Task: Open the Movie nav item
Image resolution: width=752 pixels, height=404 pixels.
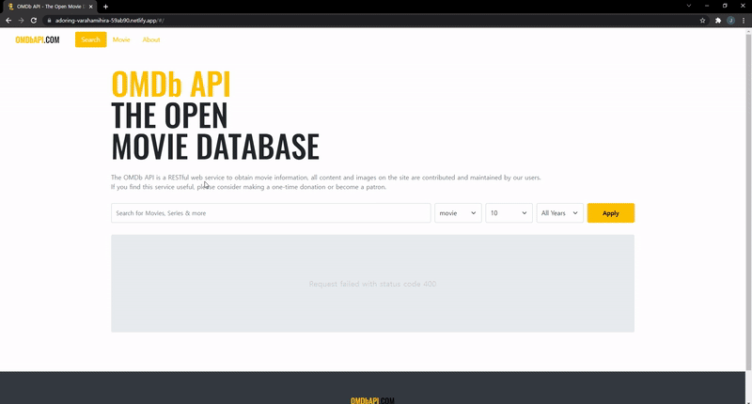Action: point(121,39)
